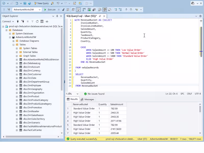Click the Execute button
This screenshot has width=204, height=153.
(50, 10)
